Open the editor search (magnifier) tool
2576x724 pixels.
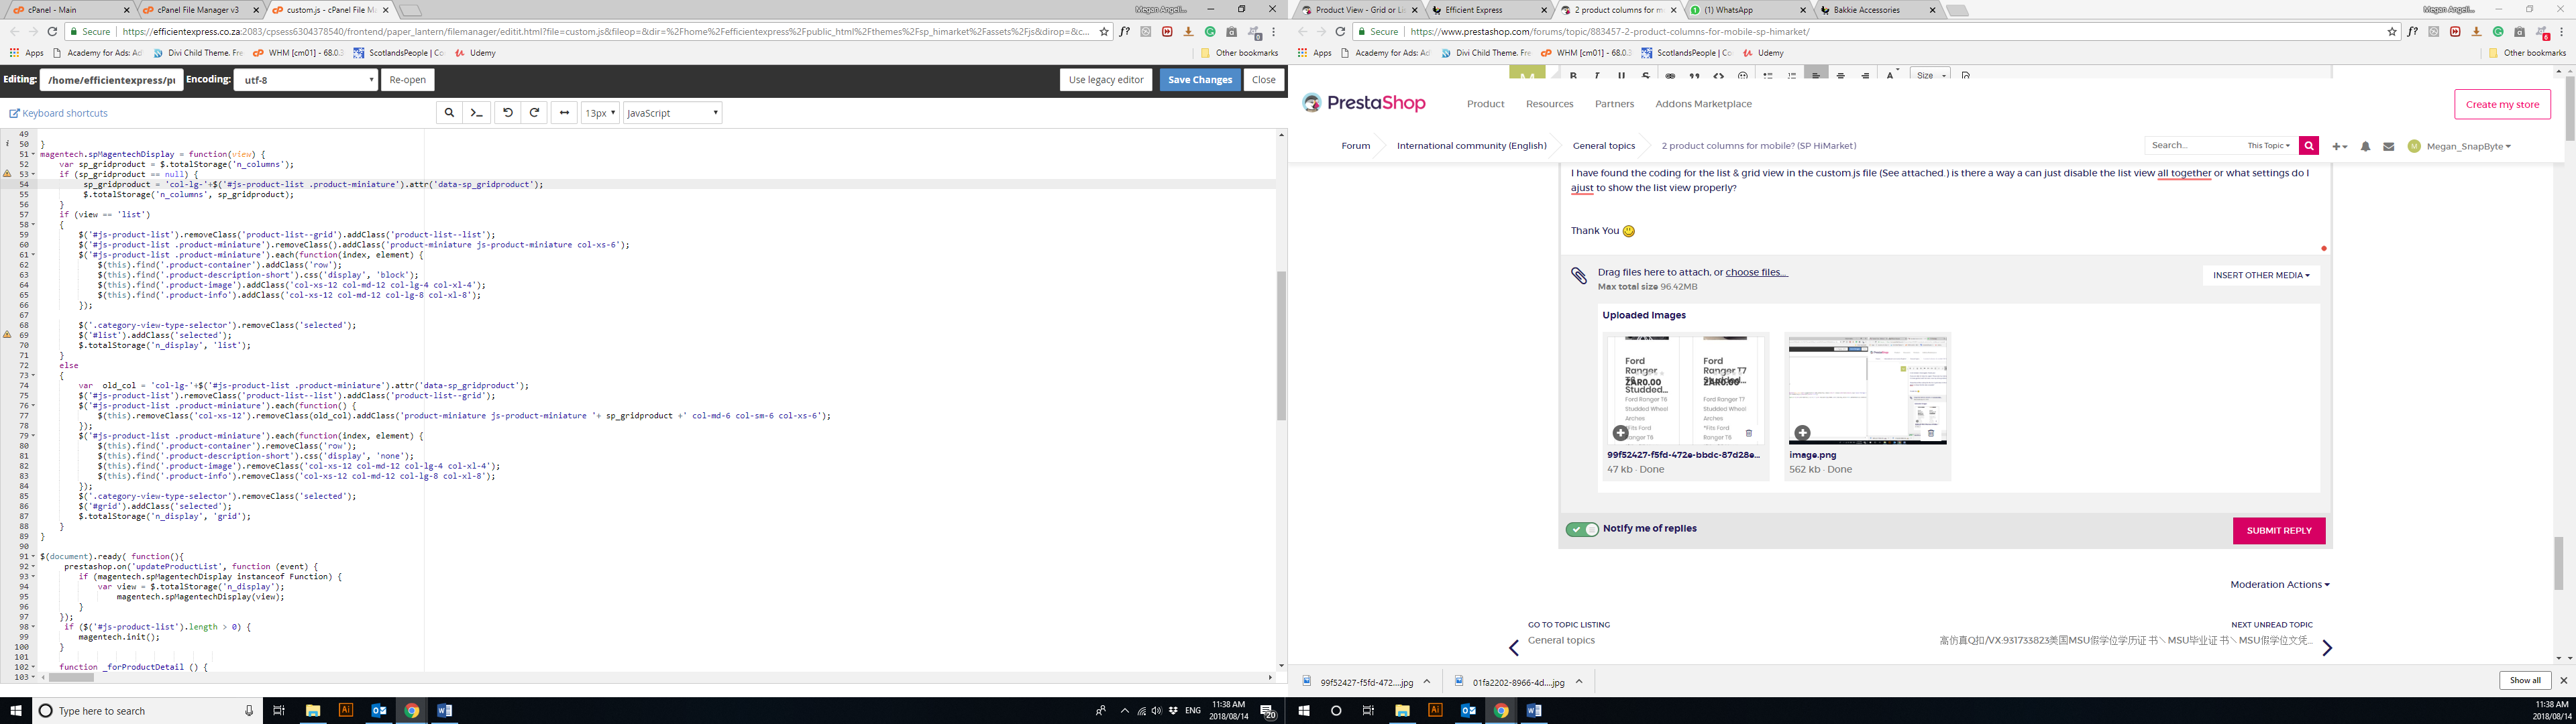click(x=449, y=113)
